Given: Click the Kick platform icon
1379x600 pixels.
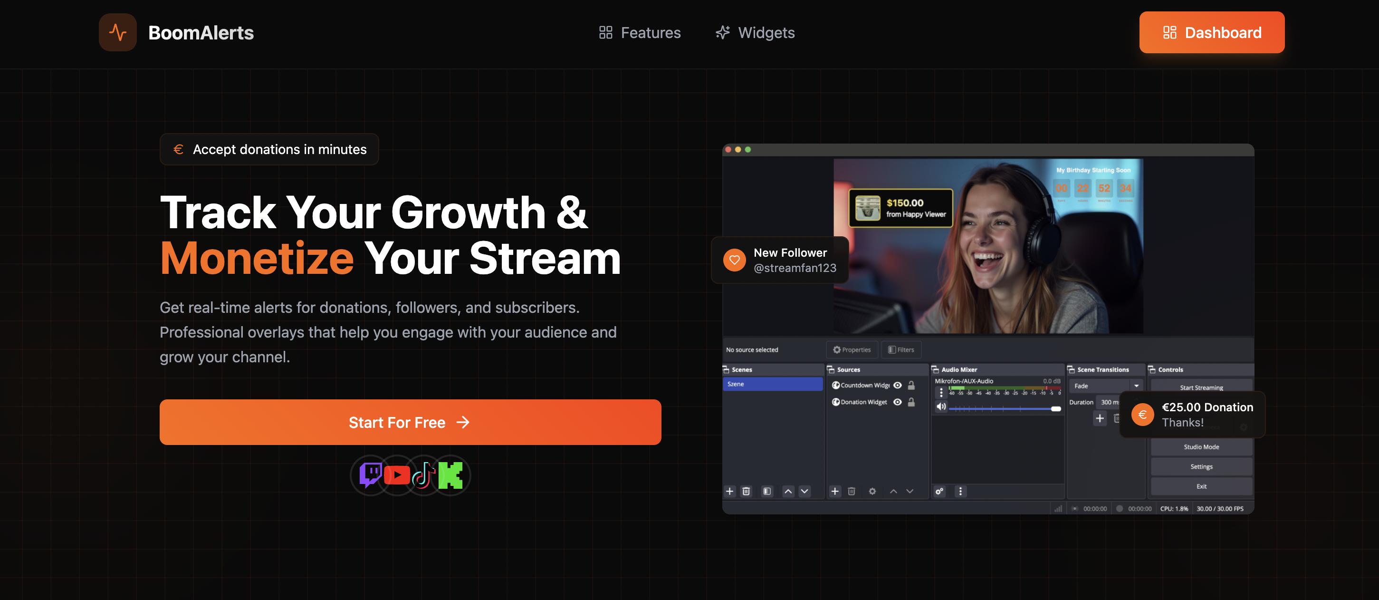Looking at the screenshot, I should click(x=450, y=475).
